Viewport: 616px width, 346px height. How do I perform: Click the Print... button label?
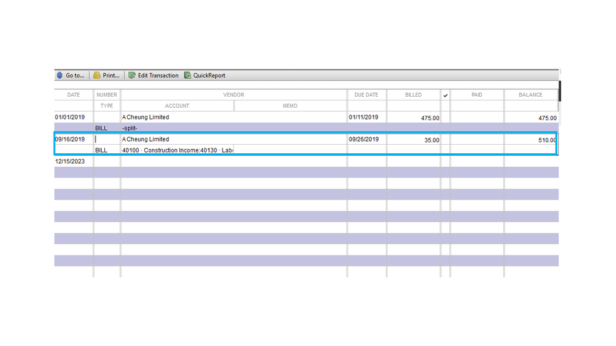[x=111, y=75]
